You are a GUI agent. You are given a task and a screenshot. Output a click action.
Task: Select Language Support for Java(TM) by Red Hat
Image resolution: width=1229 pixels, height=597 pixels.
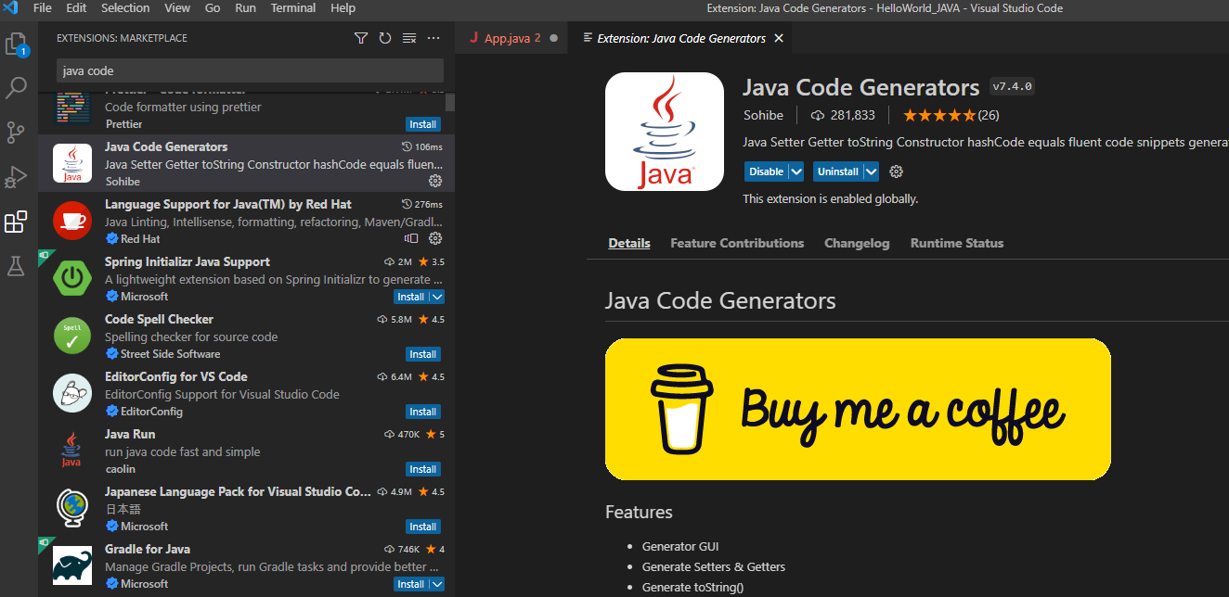coord(246,221)
